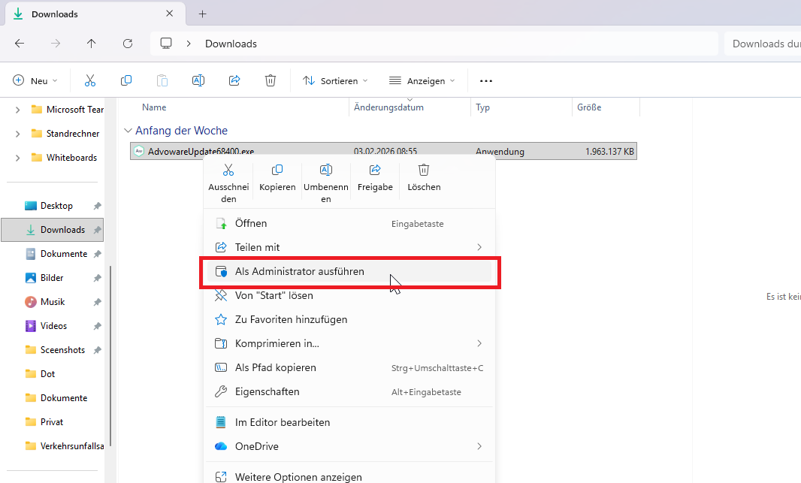Open the Komprimieren in... submenu
Viewport: 801px width, 483px height.
(x=349, y=343)
